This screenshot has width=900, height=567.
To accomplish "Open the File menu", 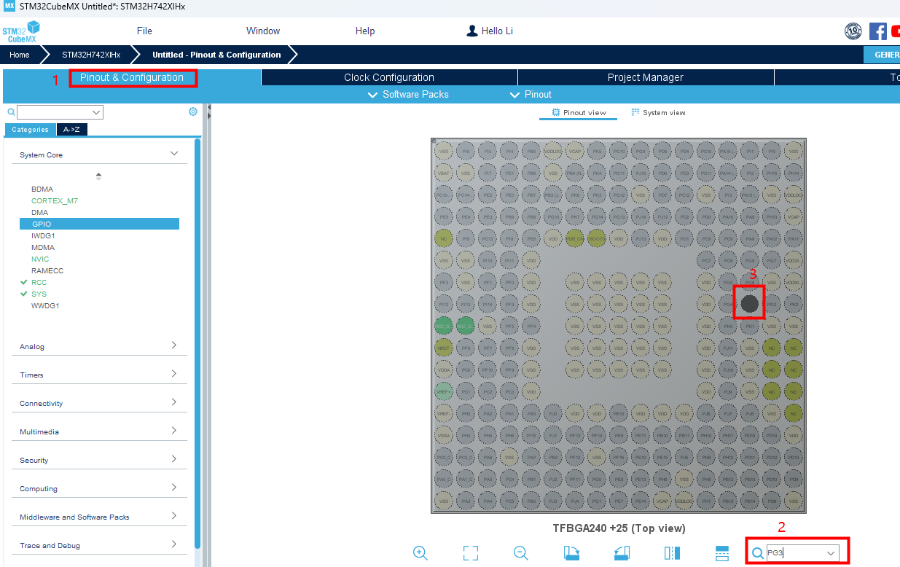I will click(144, 31).
